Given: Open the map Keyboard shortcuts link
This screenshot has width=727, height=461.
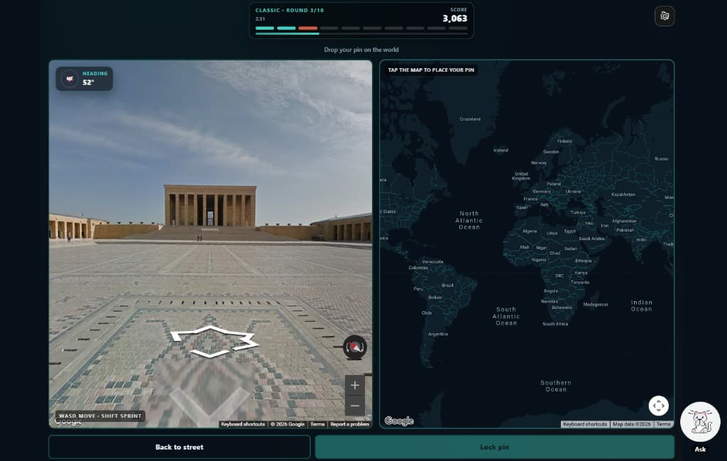Looking at the screenshot, I should tap(585, 424).
